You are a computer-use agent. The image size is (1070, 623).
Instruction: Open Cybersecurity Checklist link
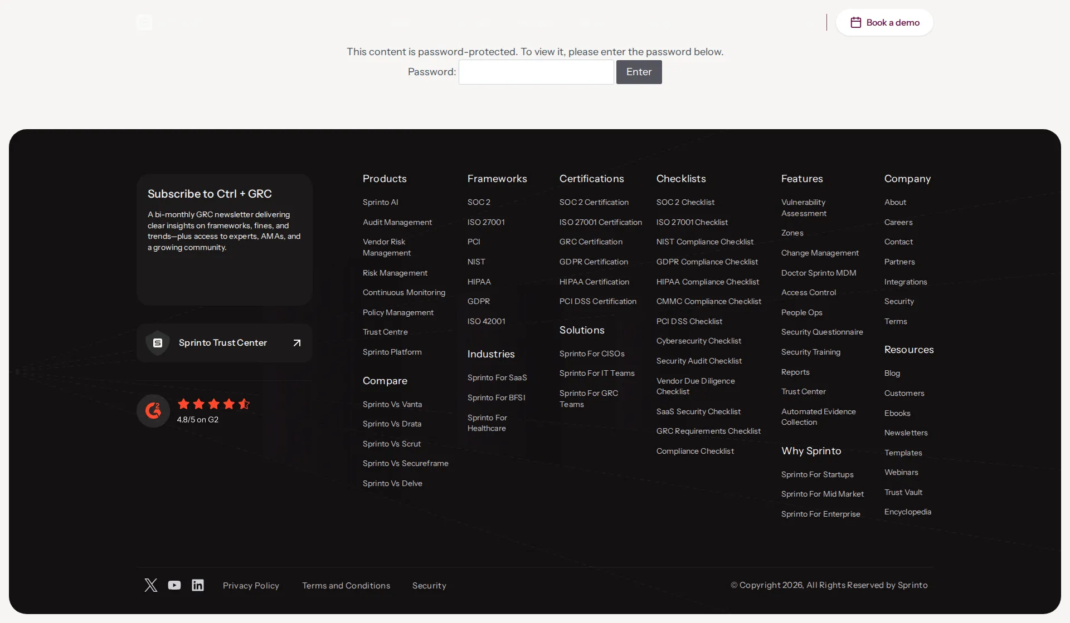(699, 341)
